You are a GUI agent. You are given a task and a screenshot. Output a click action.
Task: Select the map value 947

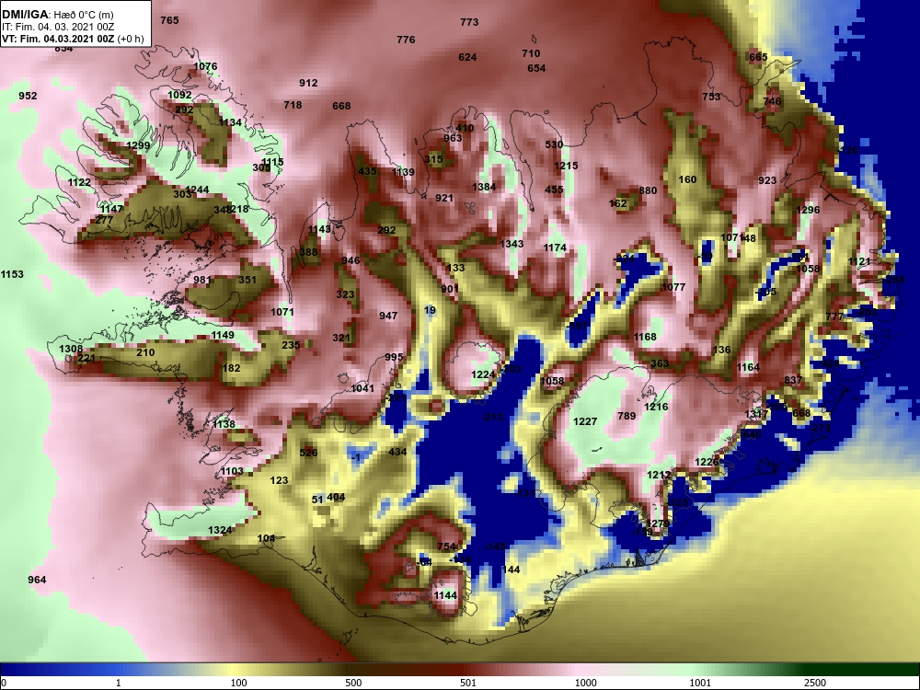click(388, 316)
